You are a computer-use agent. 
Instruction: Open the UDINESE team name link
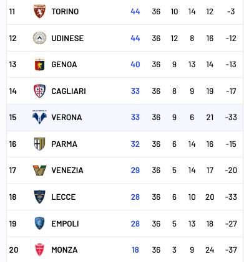point(67,39)
